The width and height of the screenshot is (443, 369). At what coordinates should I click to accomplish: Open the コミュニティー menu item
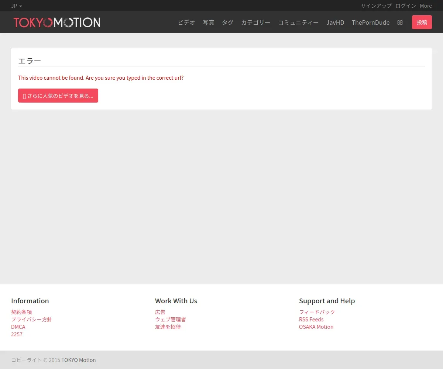click(x=298, y=23)
